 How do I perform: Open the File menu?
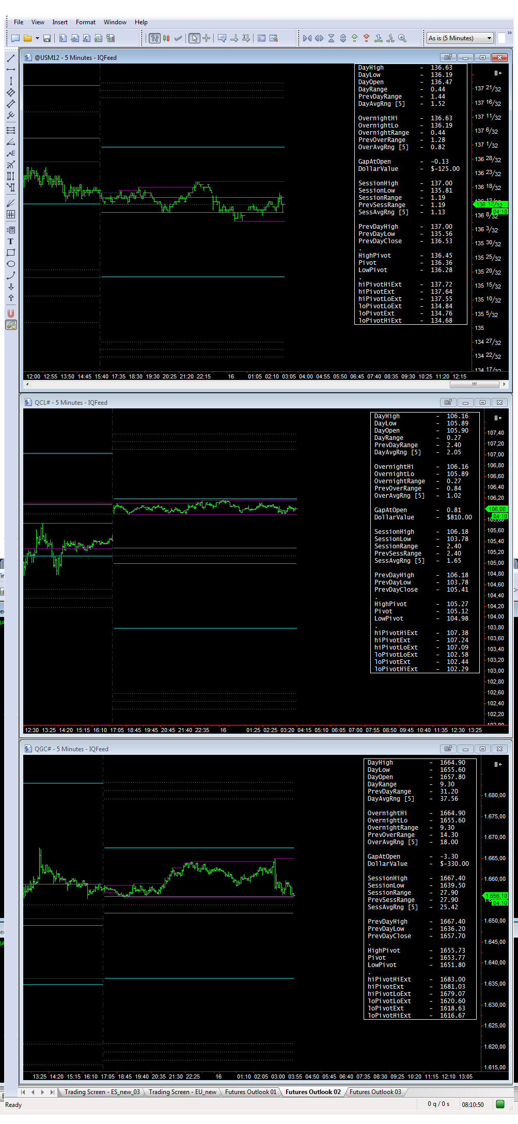coord(19,22)
